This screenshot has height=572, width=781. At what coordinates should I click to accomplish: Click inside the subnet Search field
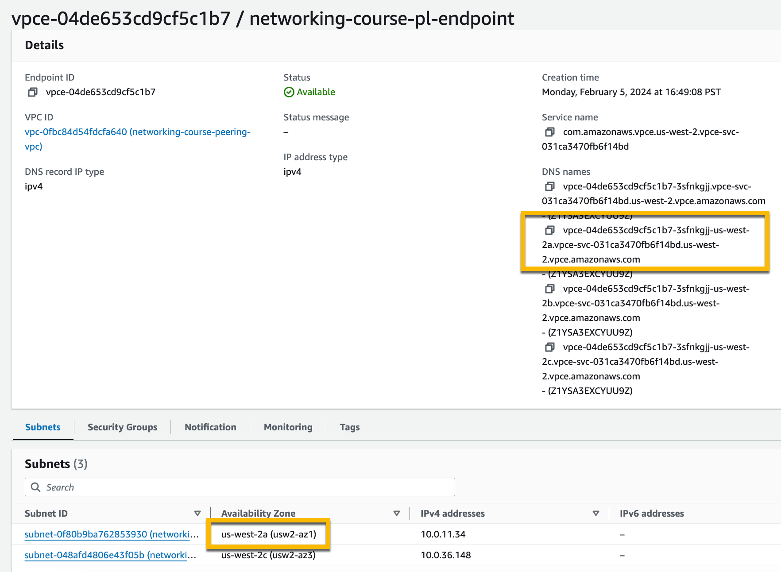coord(177,487)
